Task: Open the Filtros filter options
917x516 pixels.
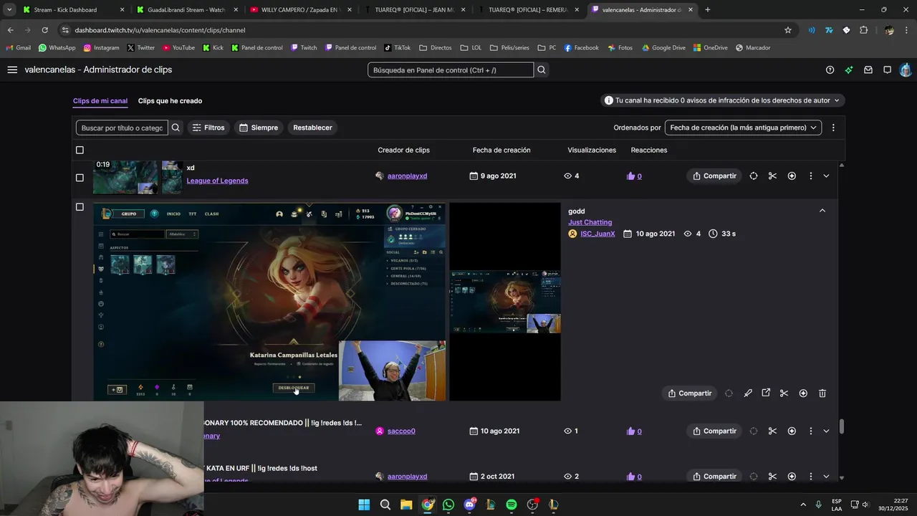Action: (x=208, y=128)
